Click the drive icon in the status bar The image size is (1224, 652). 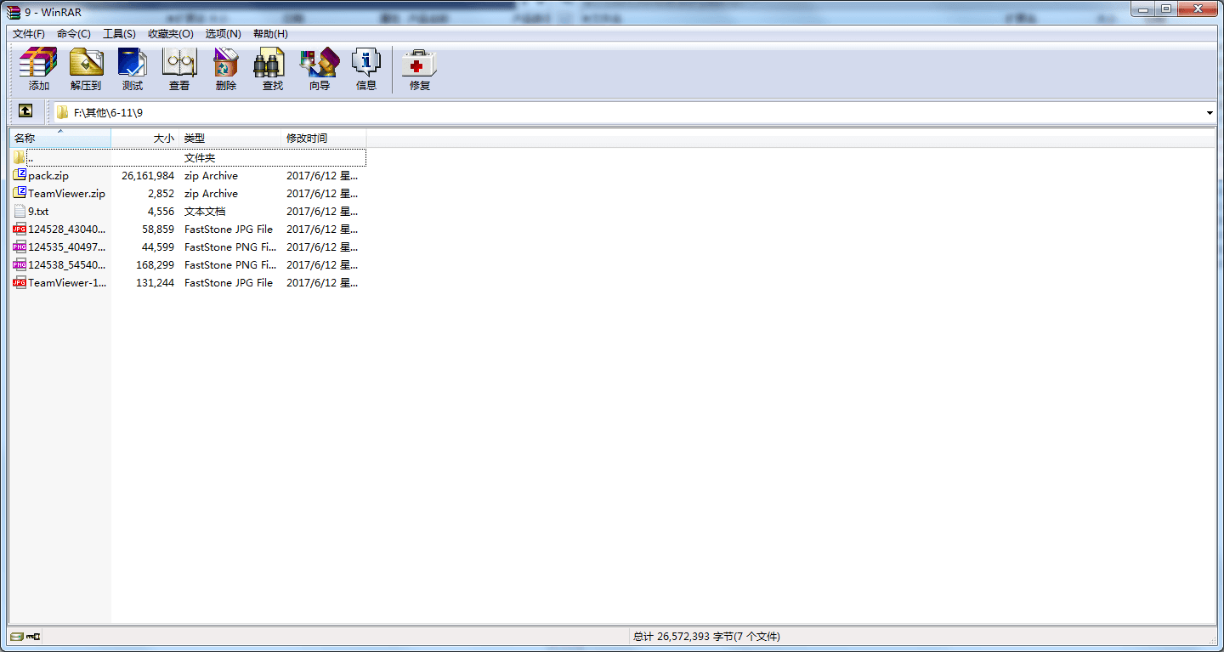tap(15, 636)
